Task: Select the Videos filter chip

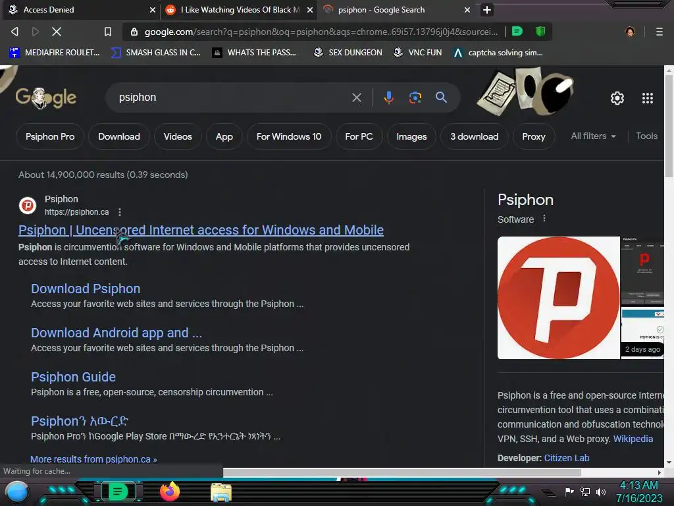Action: tap(178, 136)
